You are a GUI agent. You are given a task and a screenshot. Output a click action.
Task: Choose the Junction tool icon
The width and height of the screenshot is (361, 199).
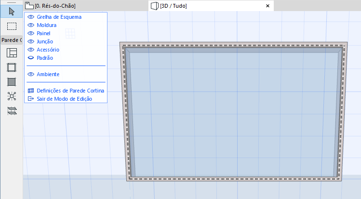[x=12, y=96]
